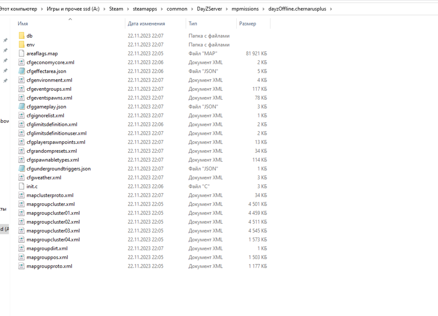438x316 pixels.
Task: Select the cfglimitsdefinitionuser.xml file name
Action: [56, 133]
